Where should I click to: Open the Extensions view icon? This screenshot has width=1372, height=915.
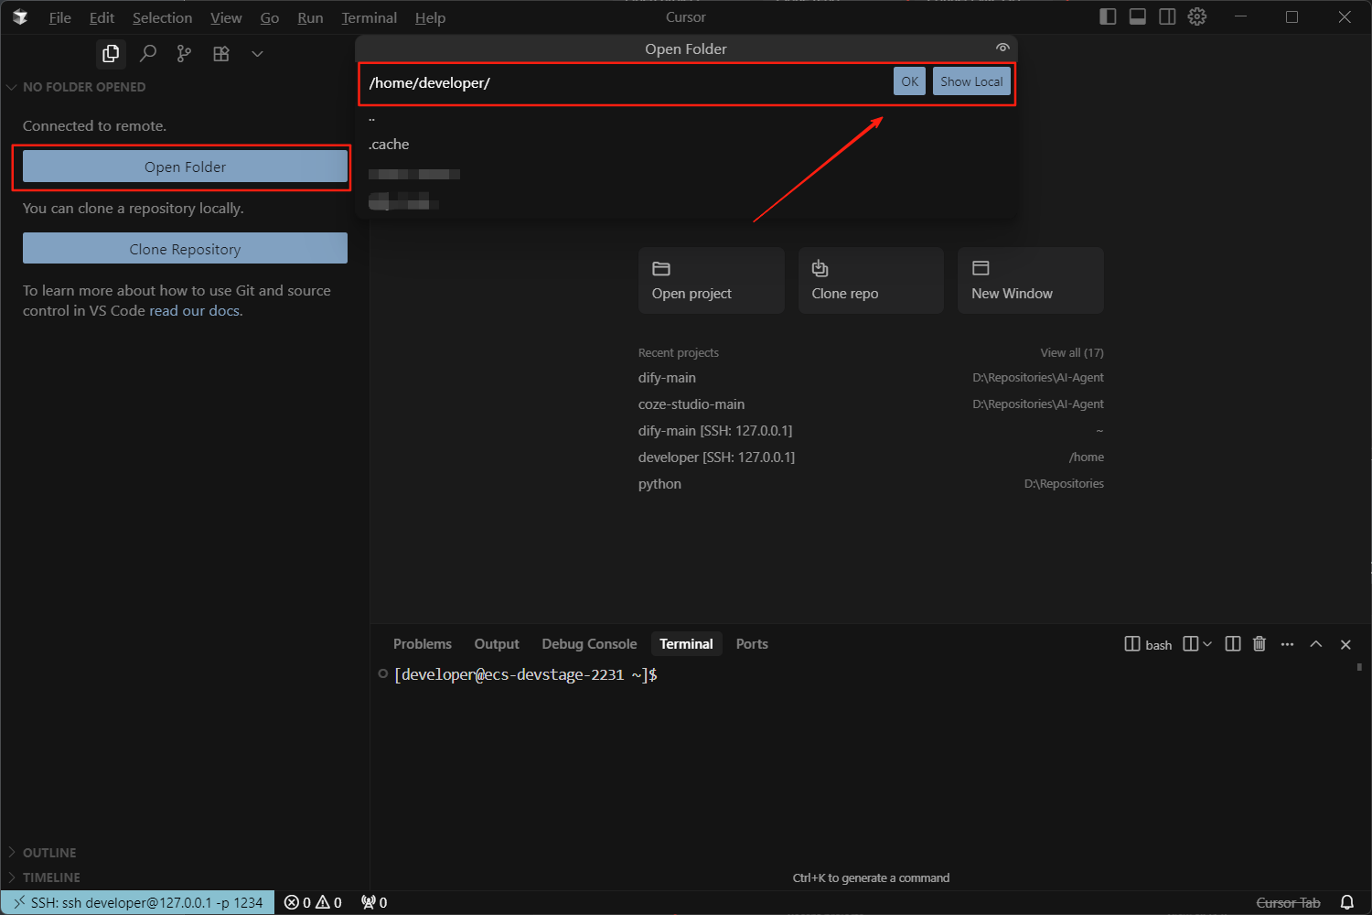pyautogui.click(x=220, y=54)
